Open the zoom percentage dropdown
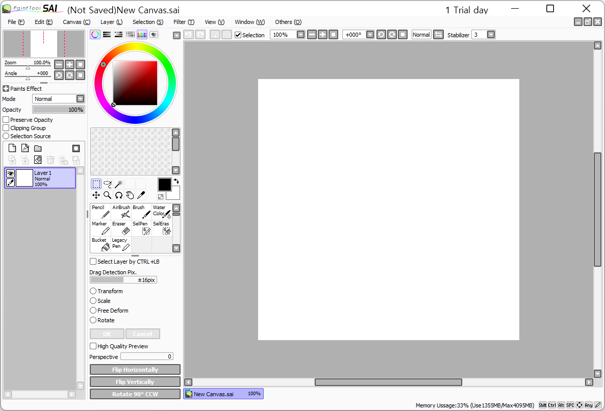The width and height of the screenshot is (605, 411). pos(300,35)
